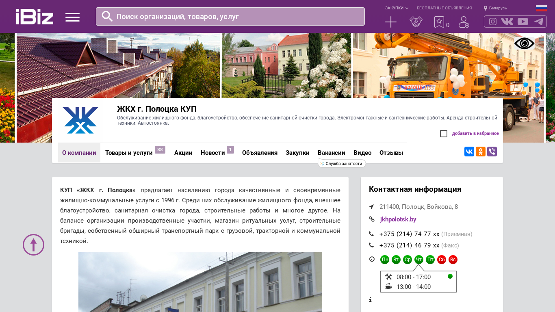Expand the Закупки dropdown
Screen dimensions: 555x312
(397, 8)
